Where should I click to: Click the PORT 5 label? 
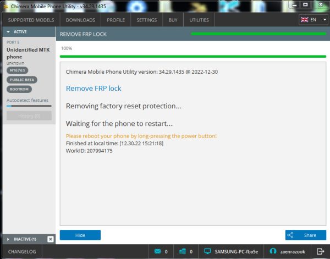tap(13, 42)
